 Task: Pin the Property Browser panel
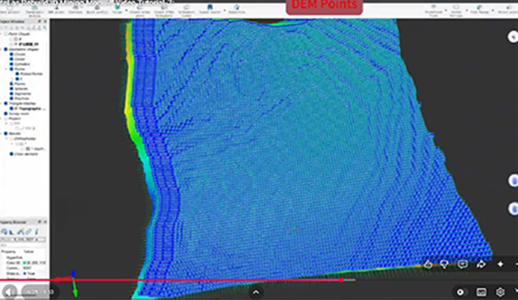39,222
